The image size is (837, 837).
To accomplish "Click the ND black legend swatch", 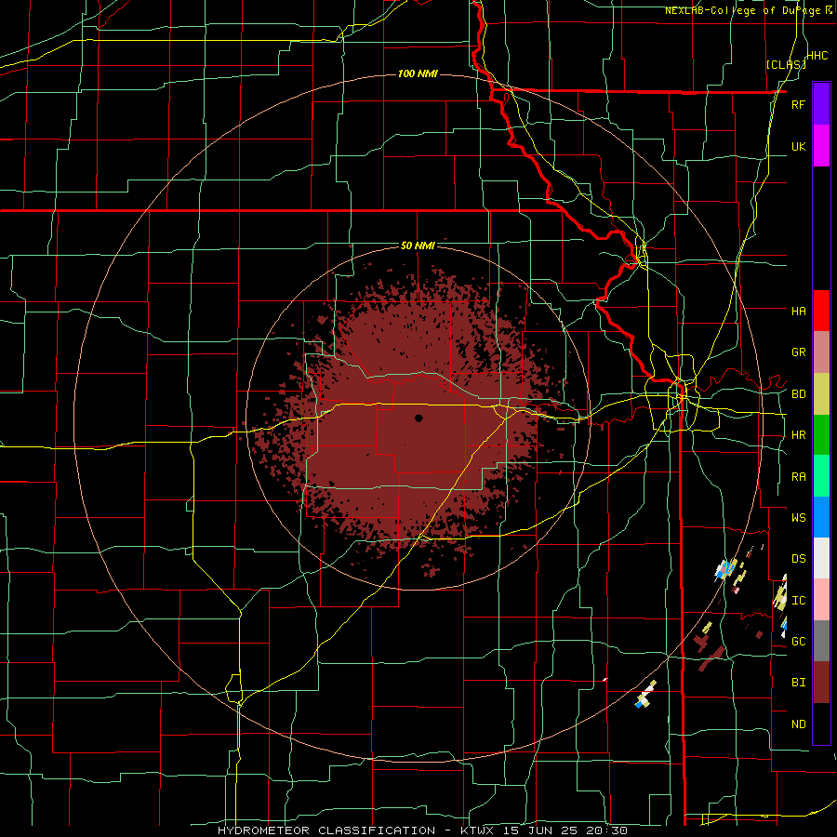I will click(821, 724).
